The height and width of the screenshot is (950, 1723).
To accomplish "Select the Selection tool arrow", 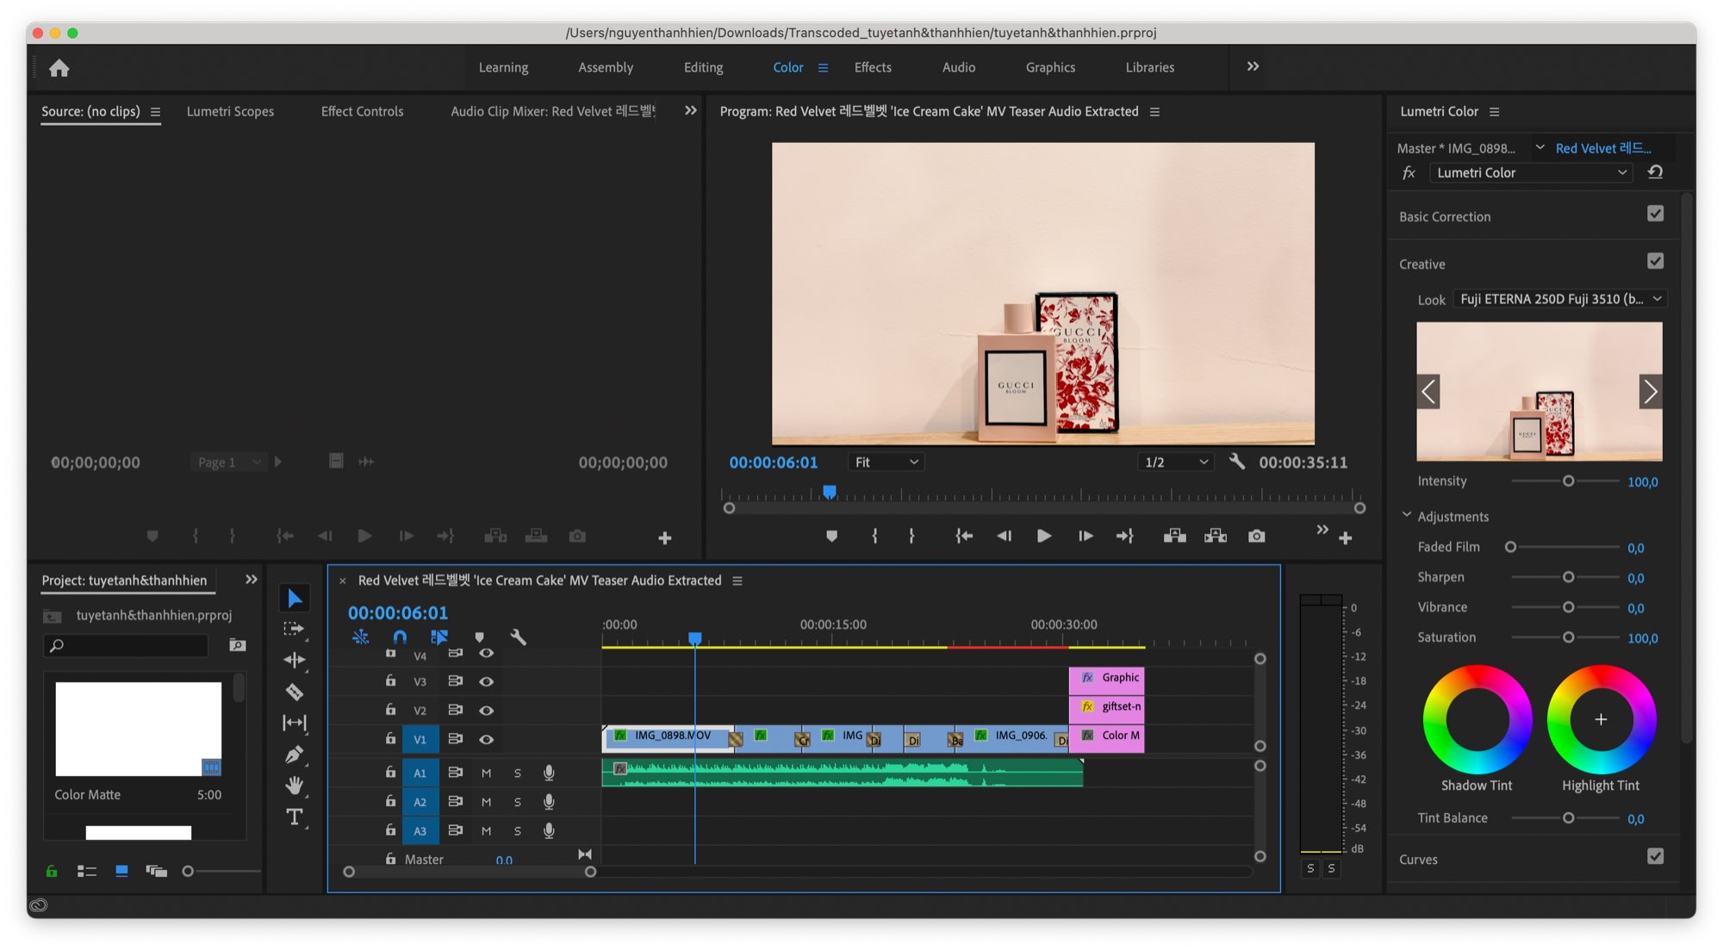I will [295, 598].
